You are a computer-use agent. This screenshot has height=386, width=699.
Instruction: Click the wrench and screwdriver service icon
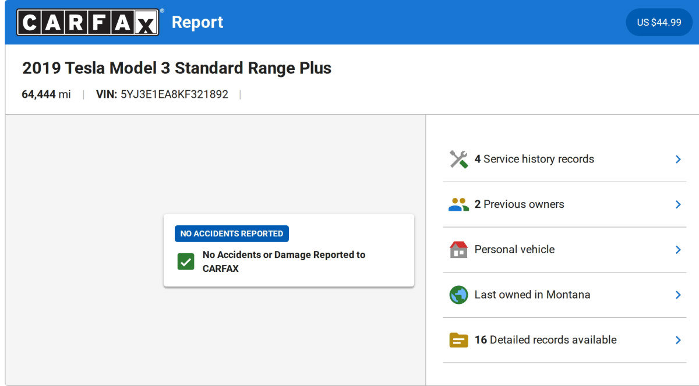(458, 159)
